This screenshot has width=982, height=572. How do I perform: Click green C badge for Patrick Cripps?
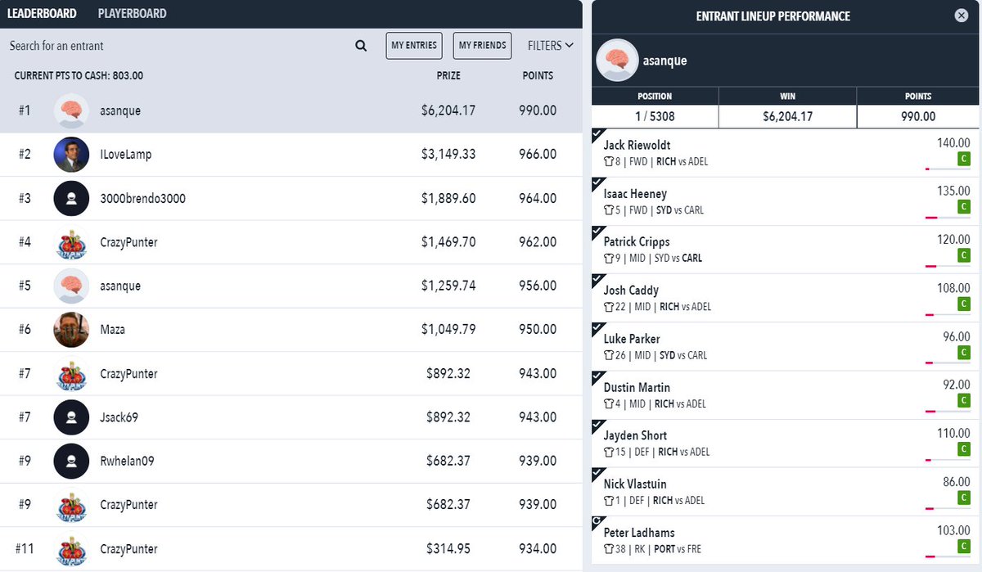tap(964, 256)
